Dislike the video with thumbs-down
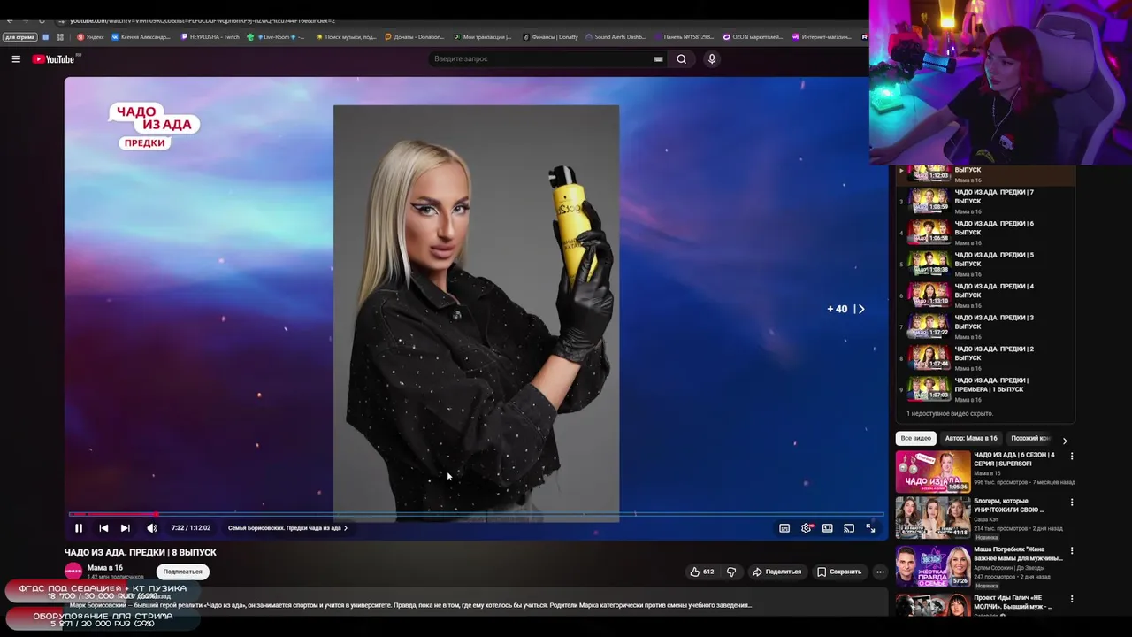 [x=731, y=572]
